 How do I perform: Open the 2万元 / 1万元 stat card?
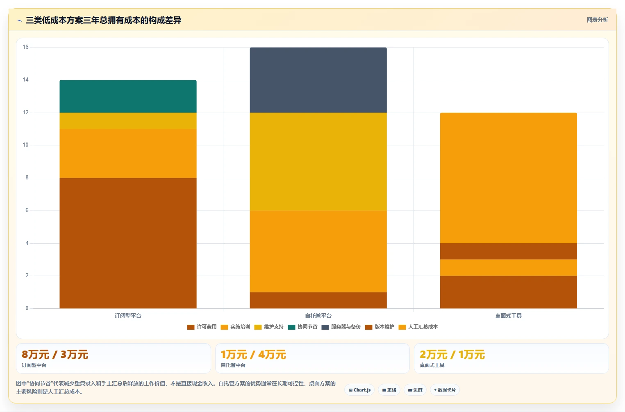point(511,358)
